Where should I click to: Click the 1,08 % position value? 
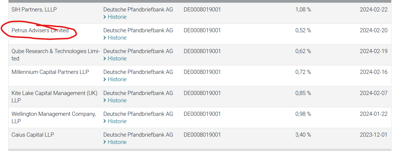pos(303,10)
